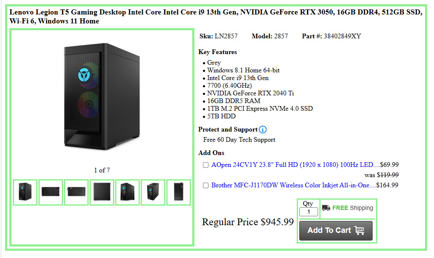Open the AOpen 24CV1Y 23.8" Full HD link
This screenshot has width=434, height=258.
point(292,165)
